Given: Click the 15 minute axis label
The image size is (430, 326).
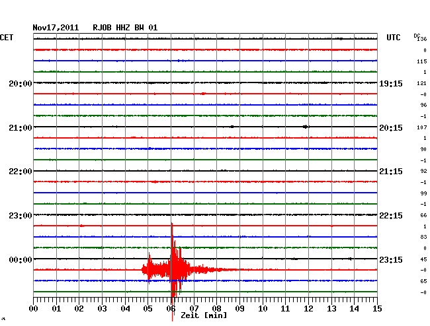Looking at the screenshot, I should (x=377, y=309).
